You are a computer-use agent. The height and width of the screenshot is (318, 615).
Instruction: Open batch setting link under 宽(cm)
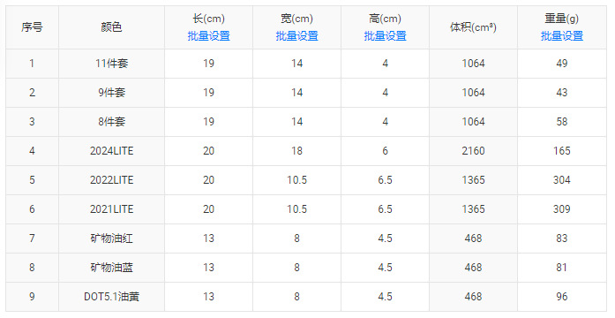point(296,36)
